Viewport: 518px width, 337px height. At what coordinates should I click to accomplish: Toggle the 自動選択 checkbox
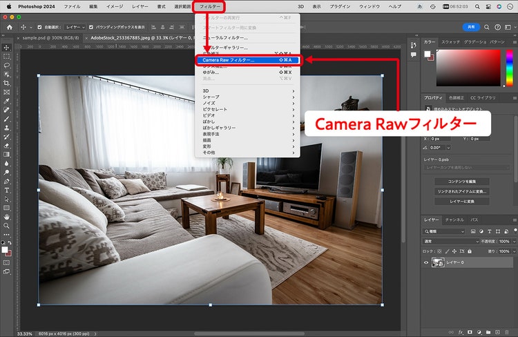[39, 27]
